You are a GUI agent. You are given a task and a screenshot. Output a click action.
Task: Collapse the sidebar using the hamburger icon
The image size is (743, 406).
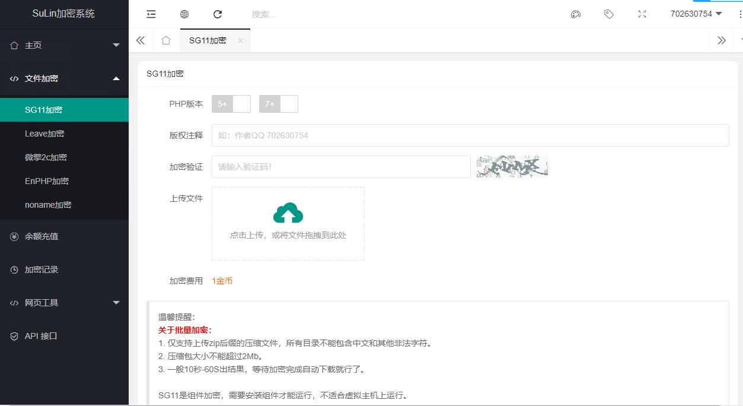click(151, 14)
